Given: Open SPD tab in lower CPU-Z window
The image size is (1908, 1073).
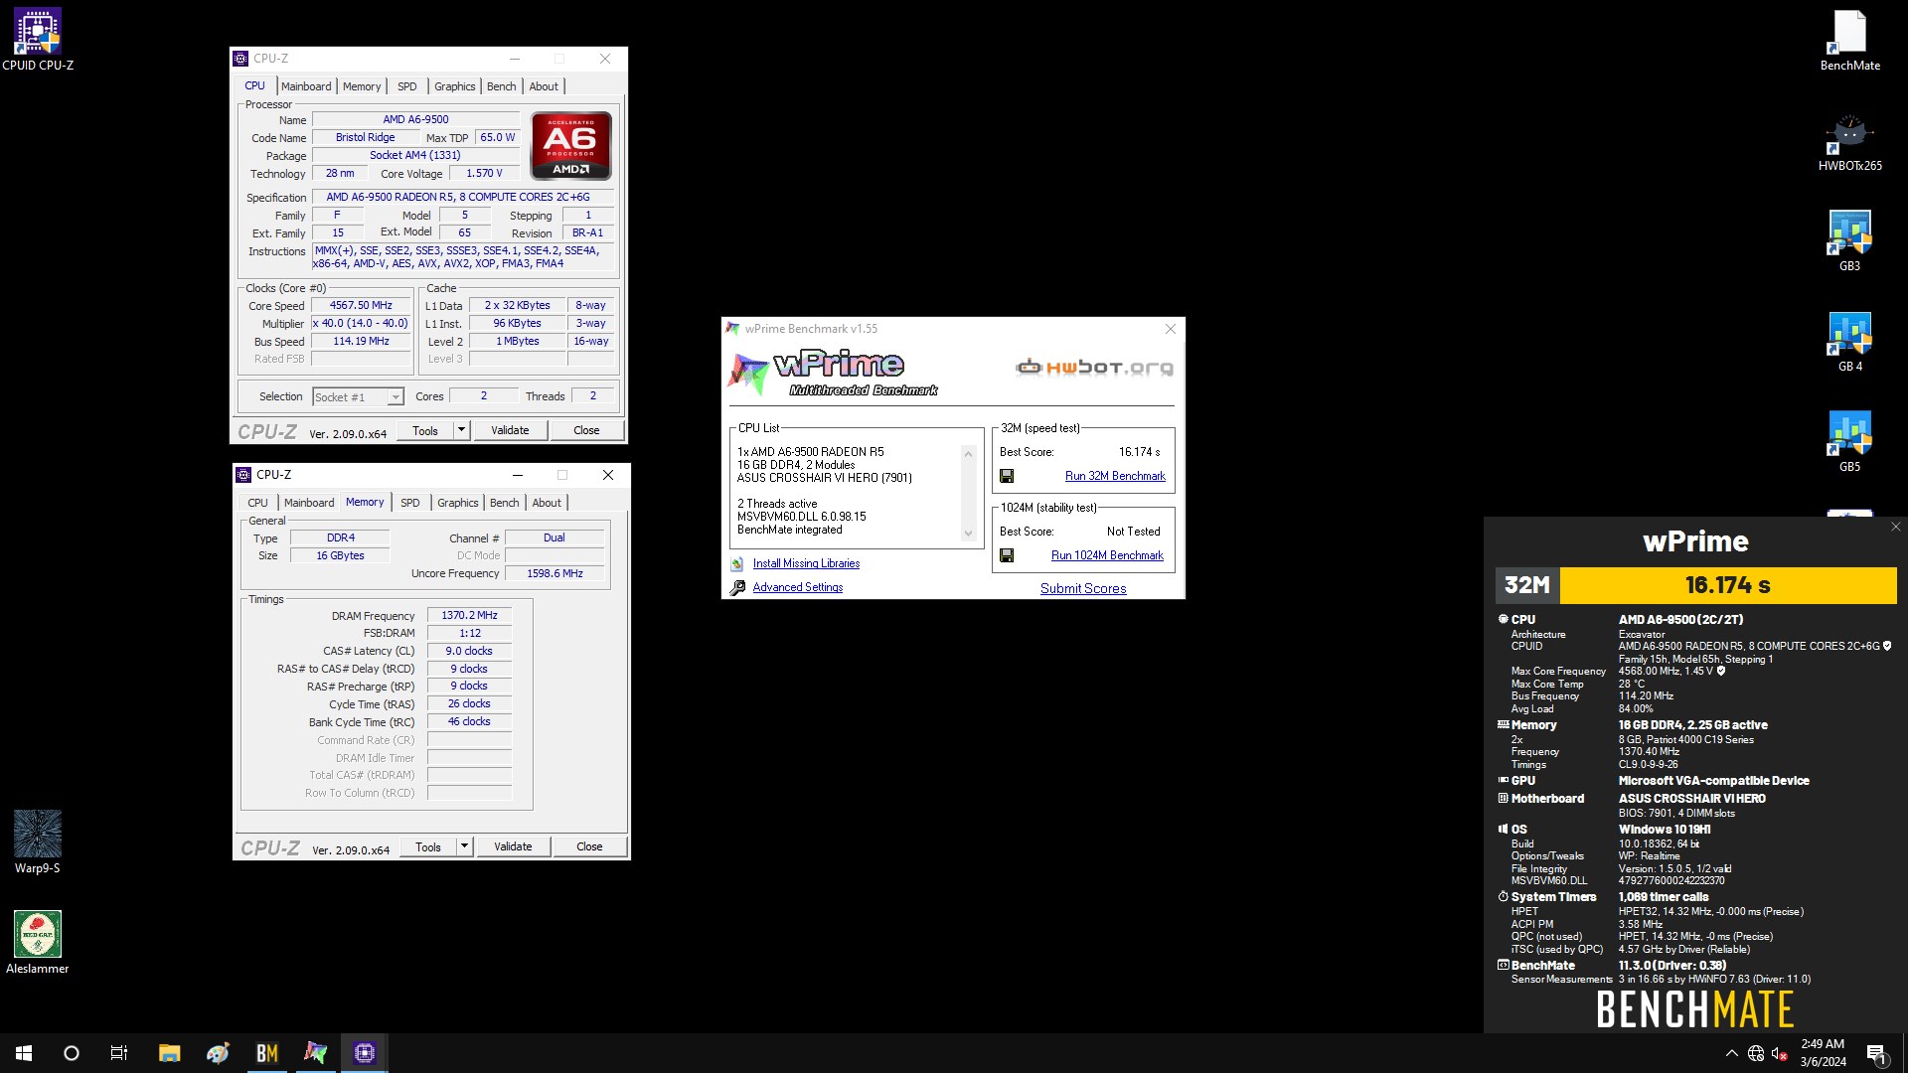Looking at the screenshot, I should tap(410, 503).
